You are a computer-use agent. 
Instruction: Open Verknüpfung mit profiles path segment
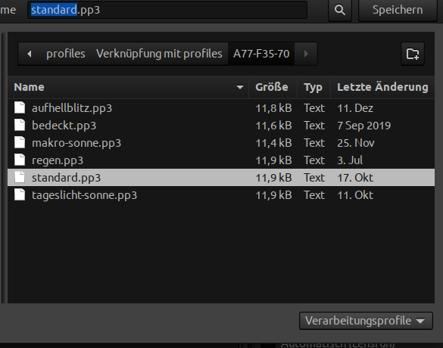click(159, 54)
